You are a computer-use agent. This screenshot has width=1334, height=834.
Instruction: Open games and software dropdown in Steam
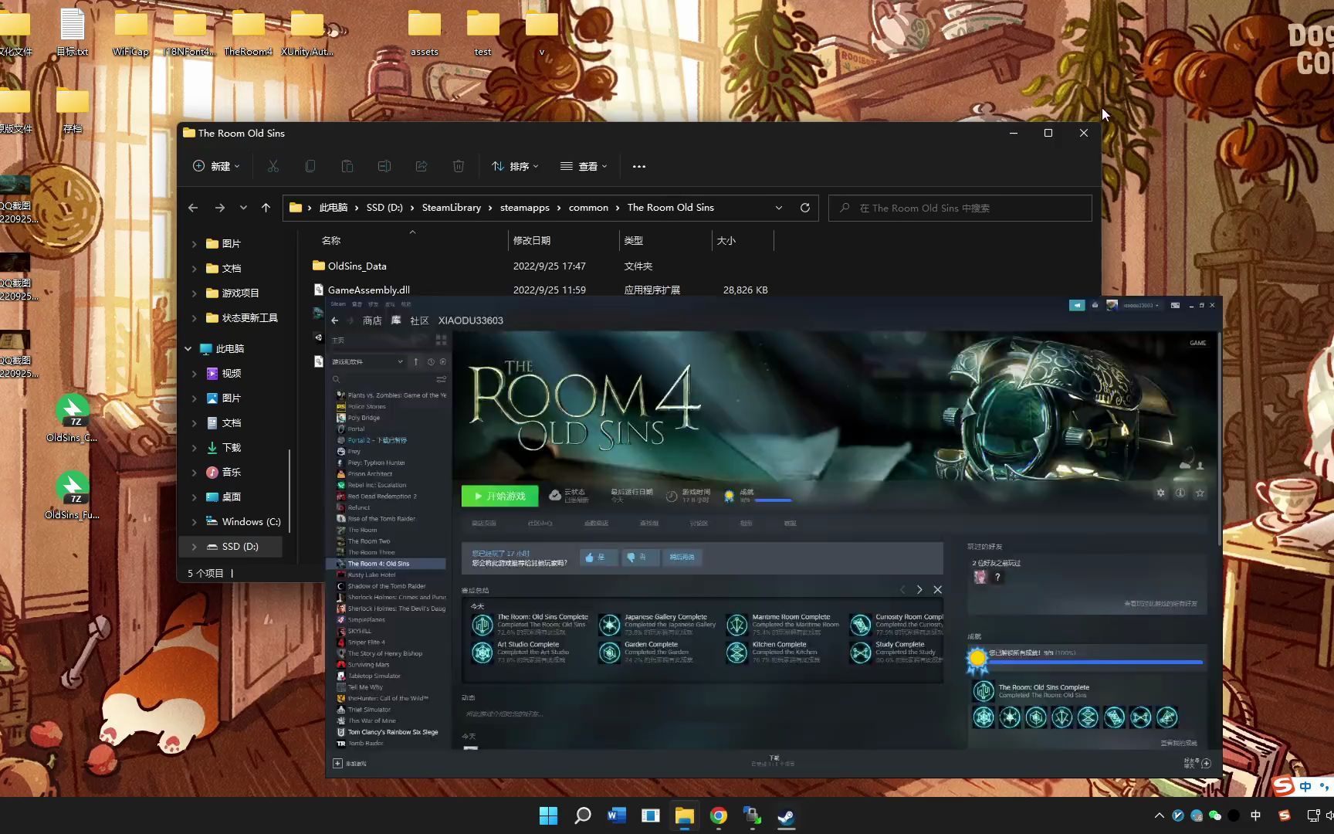[x=367, y=361]
